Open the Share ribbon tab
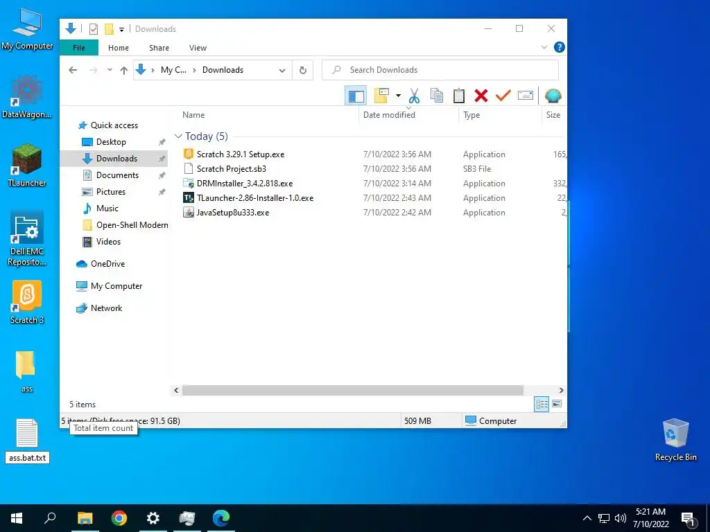This screenshot has height=532, width=710. coord(159,48)
